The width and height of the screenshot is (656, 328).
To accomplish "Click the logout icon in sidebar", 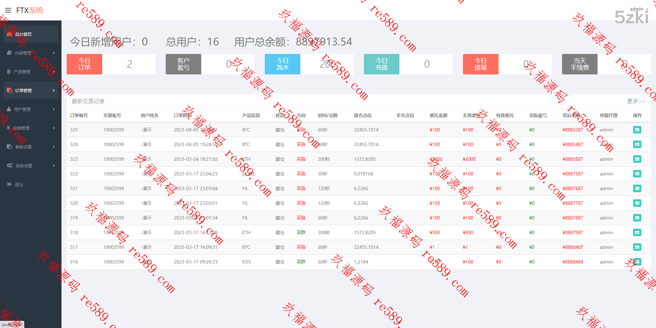I will point(9,184).
